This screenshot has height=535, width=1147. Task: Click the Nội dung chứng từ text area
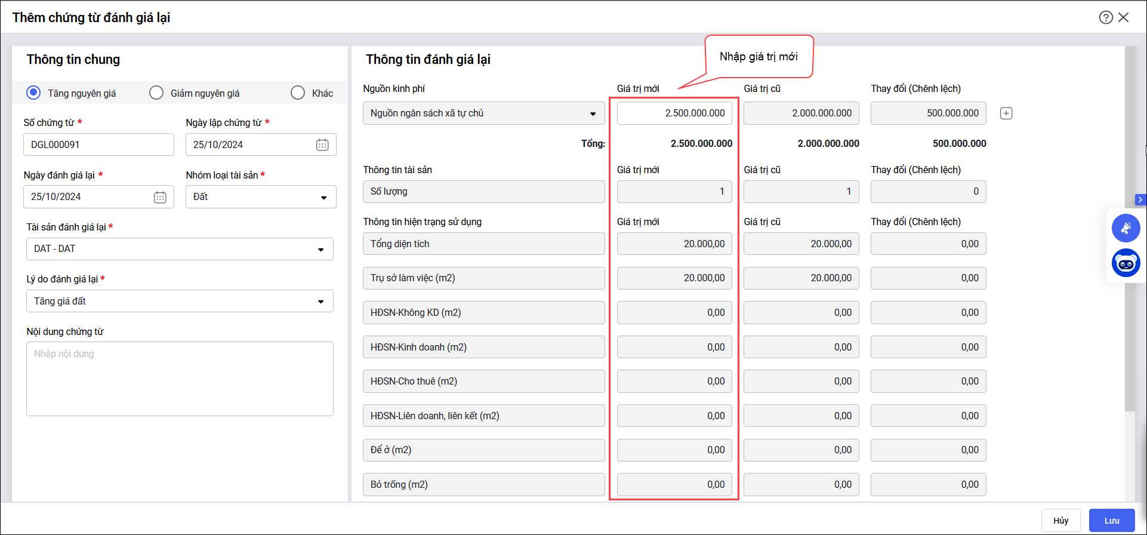point(180,379)
